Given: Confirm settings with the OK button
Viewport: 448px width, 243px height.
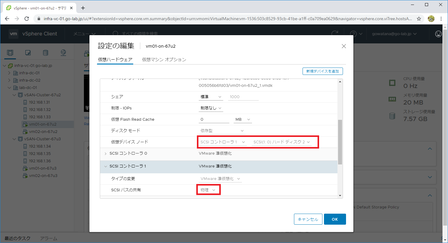Looking at the screenshot, I should (335, 219).
